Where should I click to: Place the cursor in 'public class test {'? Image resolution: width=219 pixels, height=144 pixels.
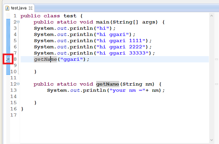52,16
